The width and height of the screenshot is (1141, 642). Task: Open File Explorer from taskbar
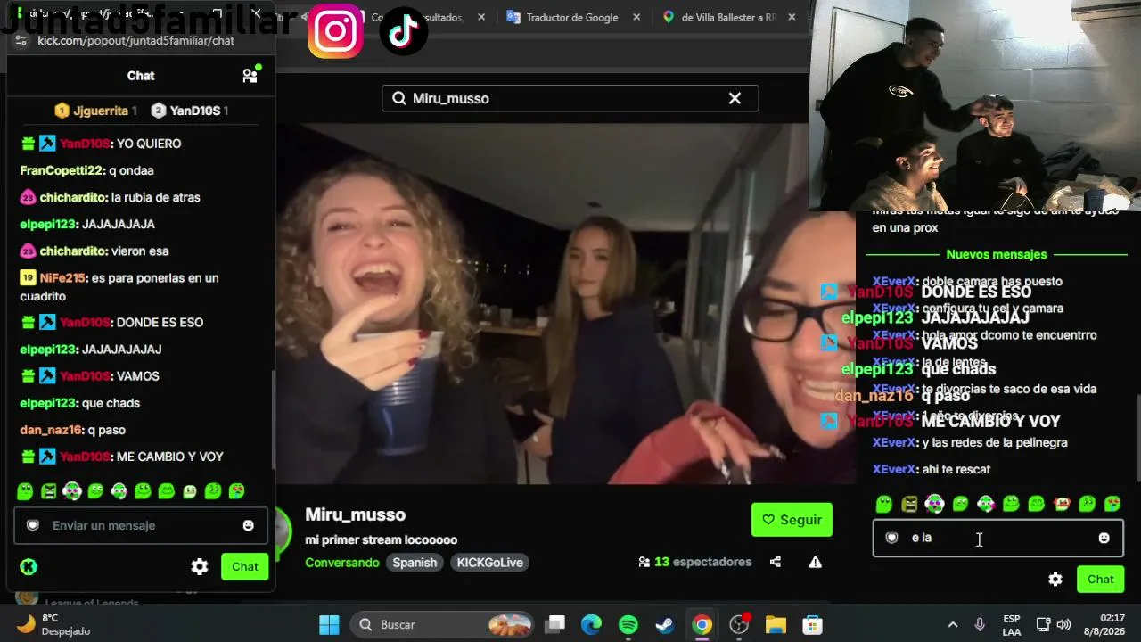776,624
